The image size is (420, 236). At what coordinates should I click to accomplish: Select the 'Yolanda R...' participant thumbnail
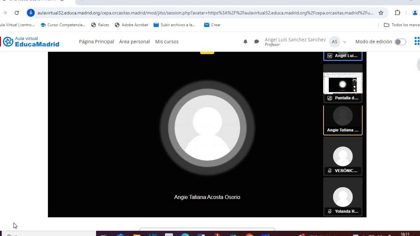point(343,197)
